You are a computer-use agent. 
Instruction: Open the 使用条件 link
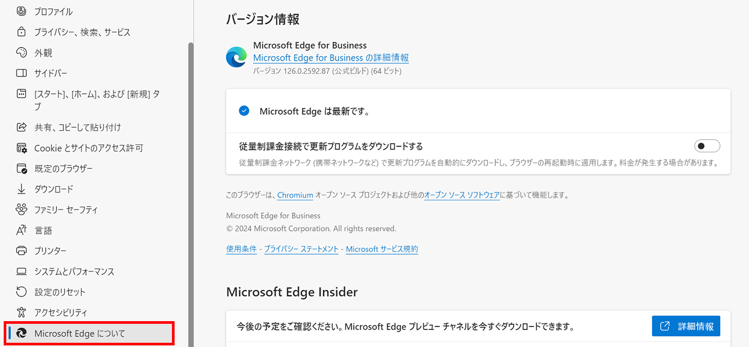242,249
